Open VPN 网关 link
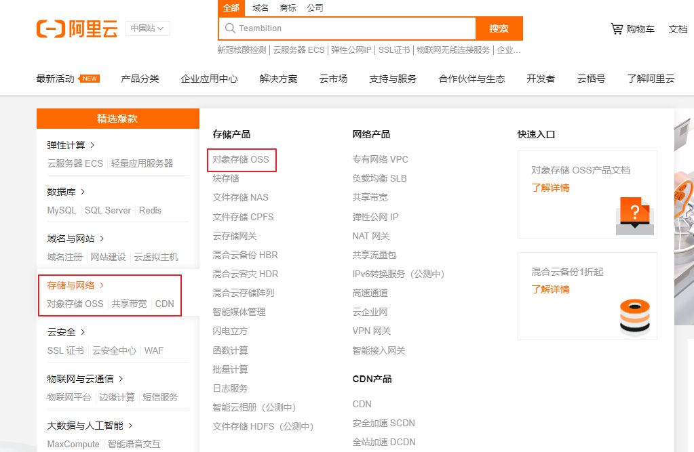Image resolution: width=694 pixels, height=452 pixels. pos(371,331)
